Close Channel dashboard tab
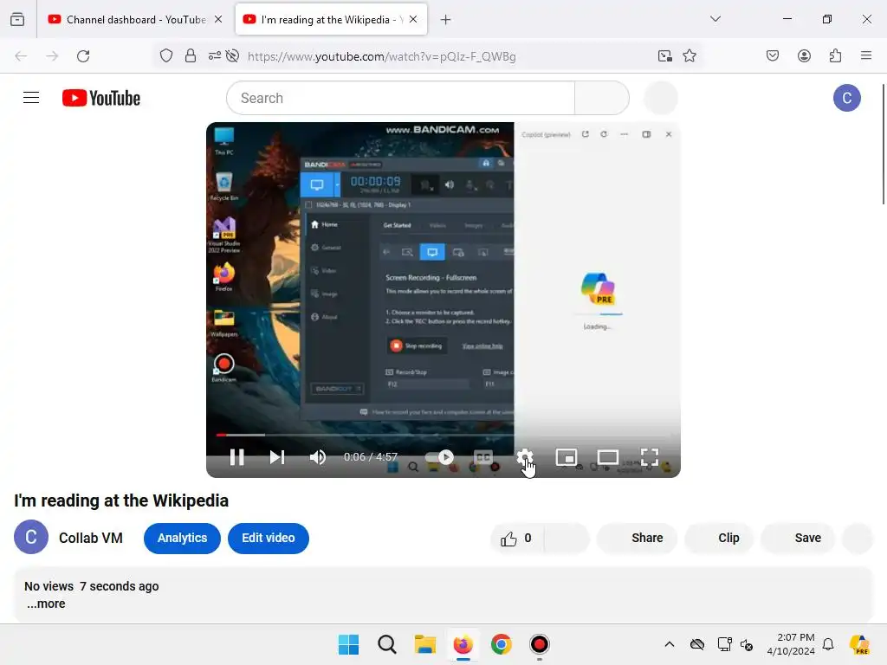887x665 pixels. coord(218,19)
